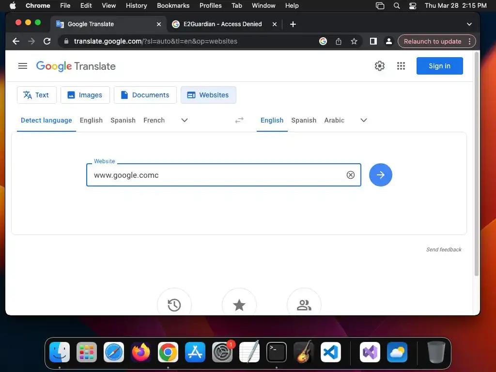Set Spanish as target language
496x372 pixels.
[304, 120]
